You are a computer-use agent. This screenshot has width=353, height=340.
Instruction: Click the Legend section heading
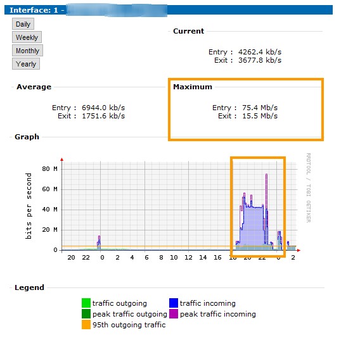[x=29, y=287]
